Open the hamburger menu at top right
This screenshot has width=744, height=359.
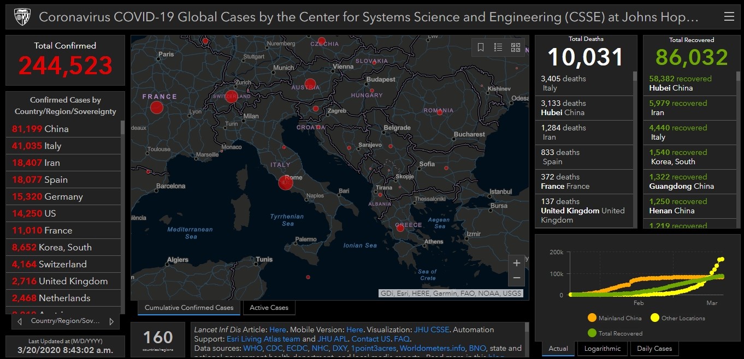[x=729, y=17]
